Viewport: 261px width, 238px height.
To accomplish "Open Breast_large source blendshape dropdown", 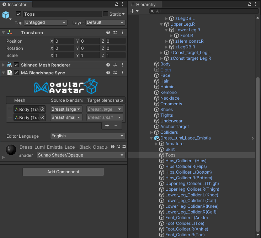I will pos(66,109).
